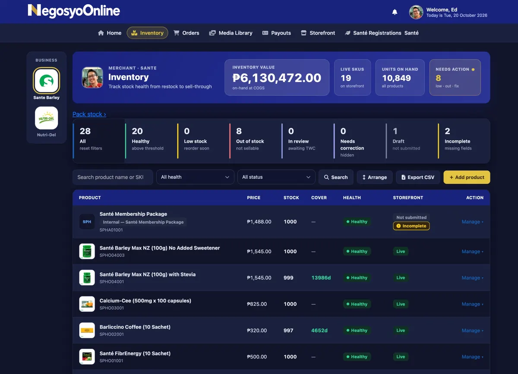
Task: Open Manage menu for Barley Max No Added Sweetener
Action: pos(472,251)
